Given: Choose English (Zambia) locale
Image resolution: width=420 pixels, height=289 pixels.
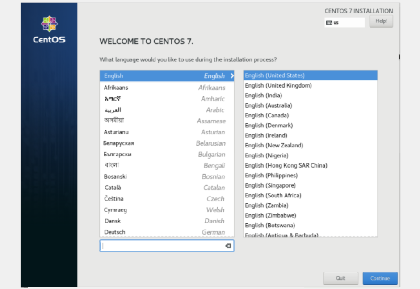Looking at the screenshot, I should pyautogui.click(x=310, y=205).
